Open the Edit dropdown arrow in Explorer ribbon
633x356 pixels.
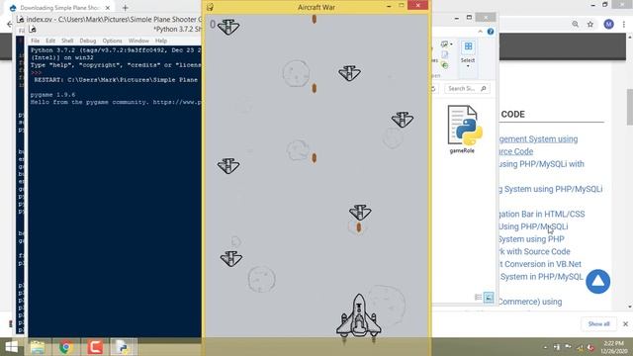point(451,44)
